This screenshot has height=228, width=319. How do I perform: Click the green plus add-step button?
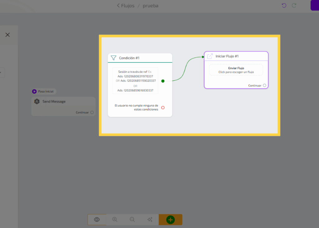click(170, 220)
